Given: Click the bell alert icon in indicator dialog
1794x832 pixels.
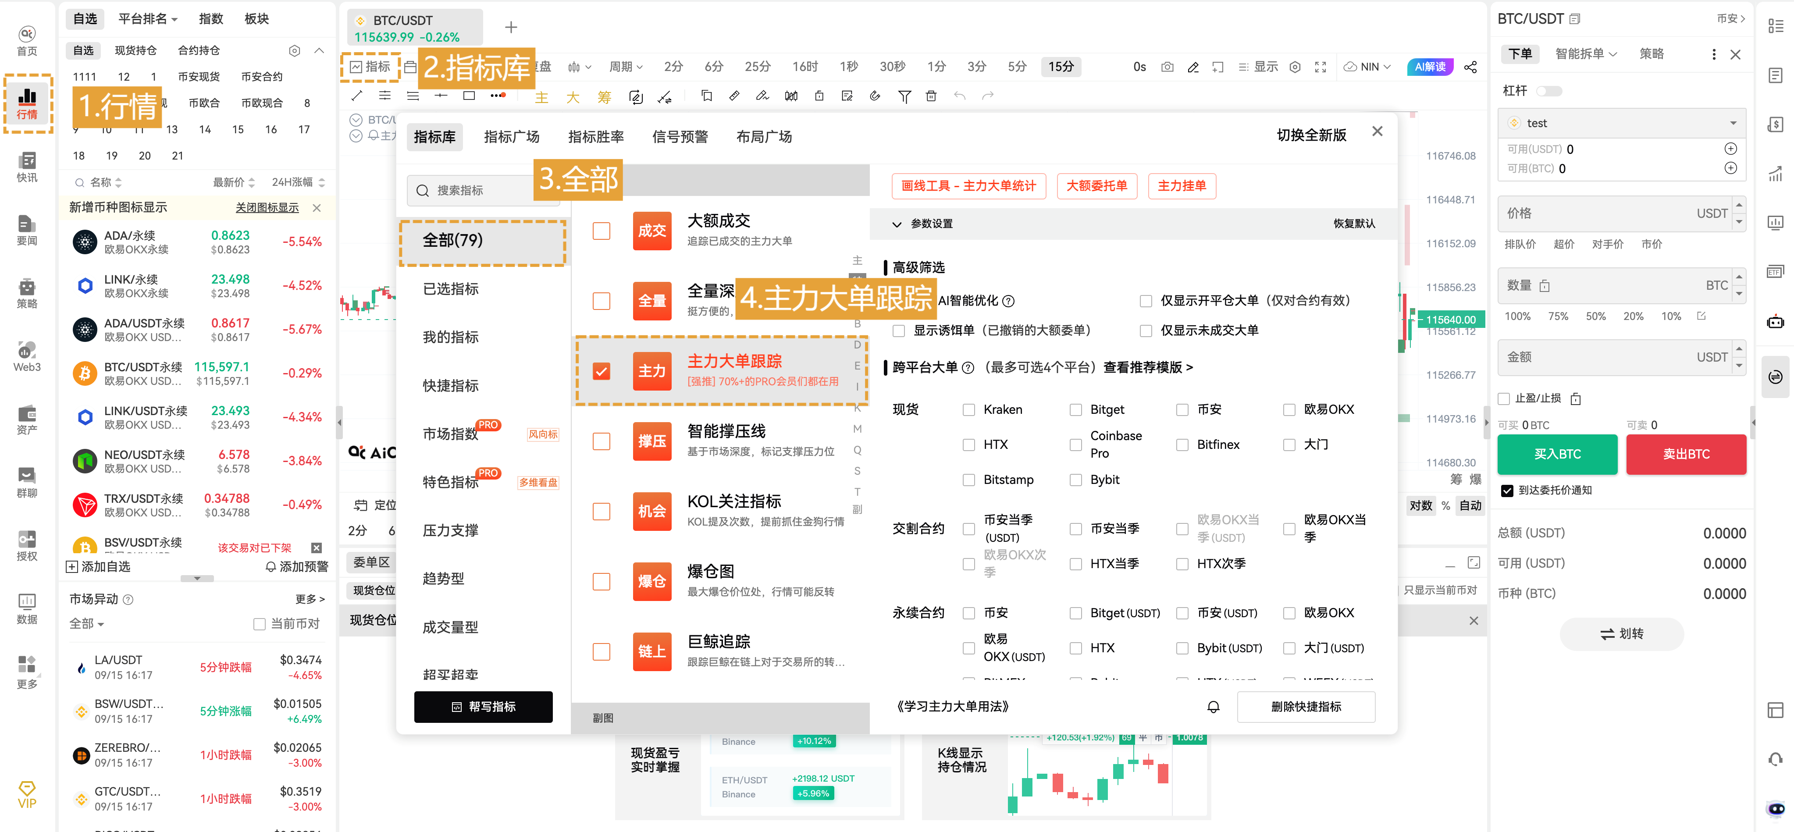Looking at the screenshot, I should coord(1213,707).
